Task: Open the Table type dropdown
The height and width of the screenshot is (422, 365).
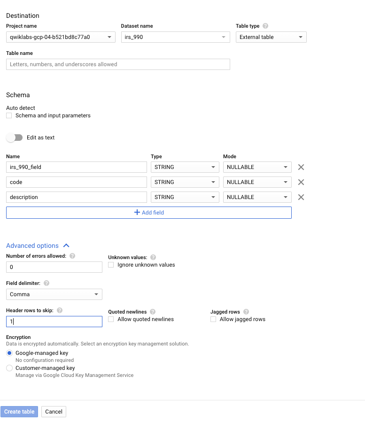Action: coord(271,37)
